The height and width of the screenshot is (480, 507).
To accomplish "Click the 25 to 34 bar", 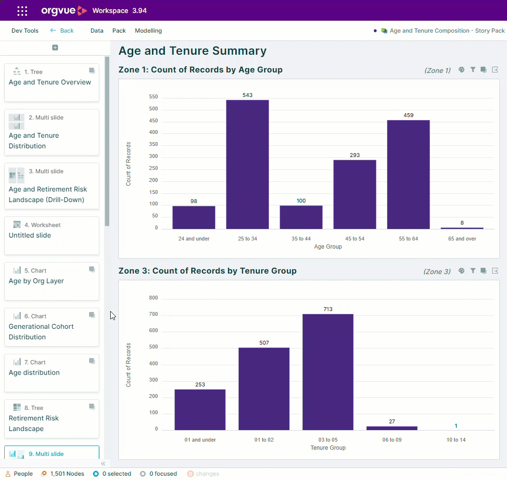I will tap(247, 164).
